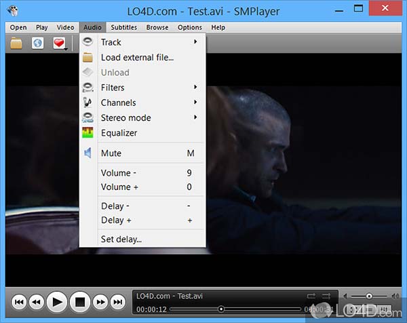Open the Track submenu icon entry
This screenshot has height=323, width=407.
click(88, 41)
